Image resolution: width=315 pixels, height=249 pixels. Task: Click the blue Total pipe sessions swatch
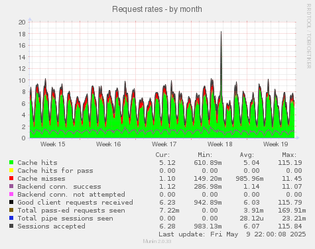point(11,218)
